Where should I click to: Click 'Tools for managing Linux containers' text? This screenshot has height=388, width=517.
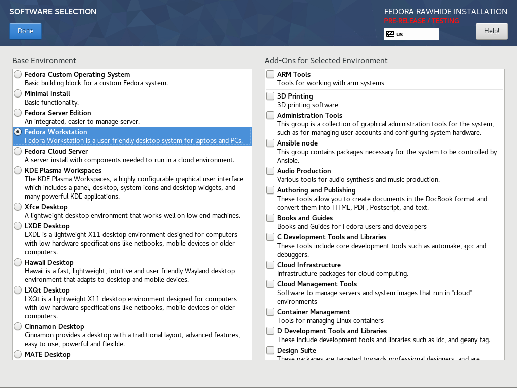pyautogui.click(x=330, y=320)
